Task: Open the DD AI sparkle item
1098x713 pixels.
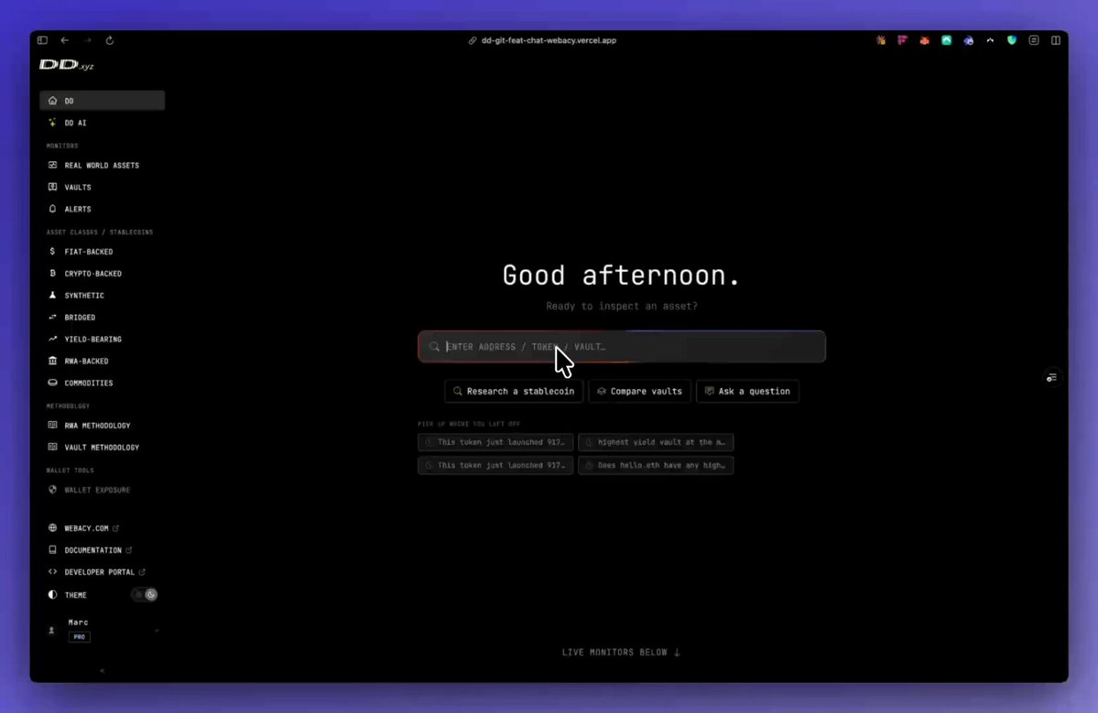Action: (x=103, y=123)
